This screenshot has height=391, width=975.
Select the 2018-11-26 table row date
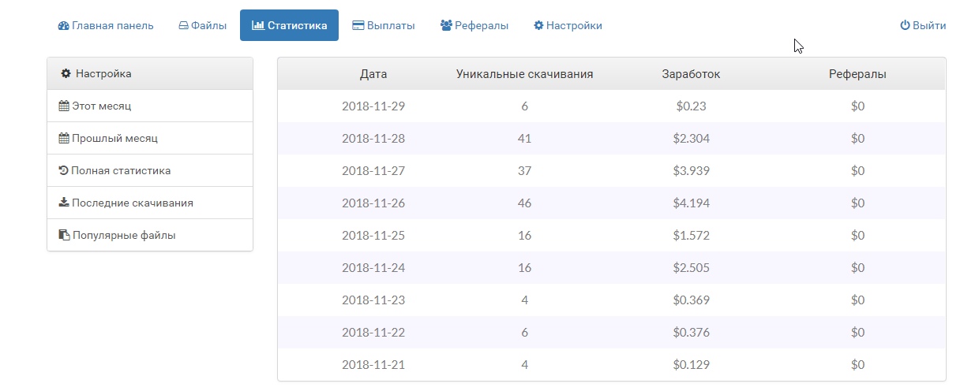tap(373, 203)
